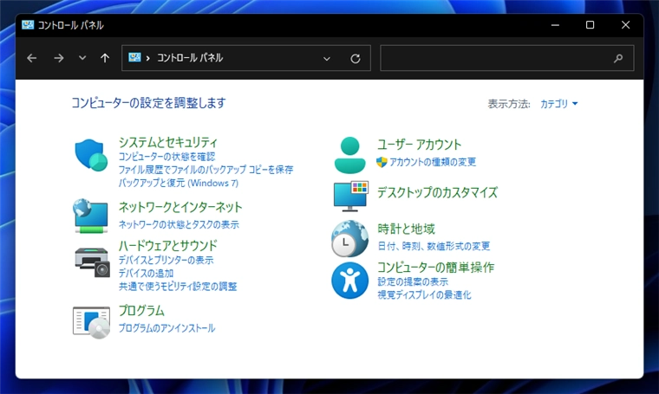Viewport: 659px width, 394px height.
Task: Open プログラム category heading
Action: [141, 311]
